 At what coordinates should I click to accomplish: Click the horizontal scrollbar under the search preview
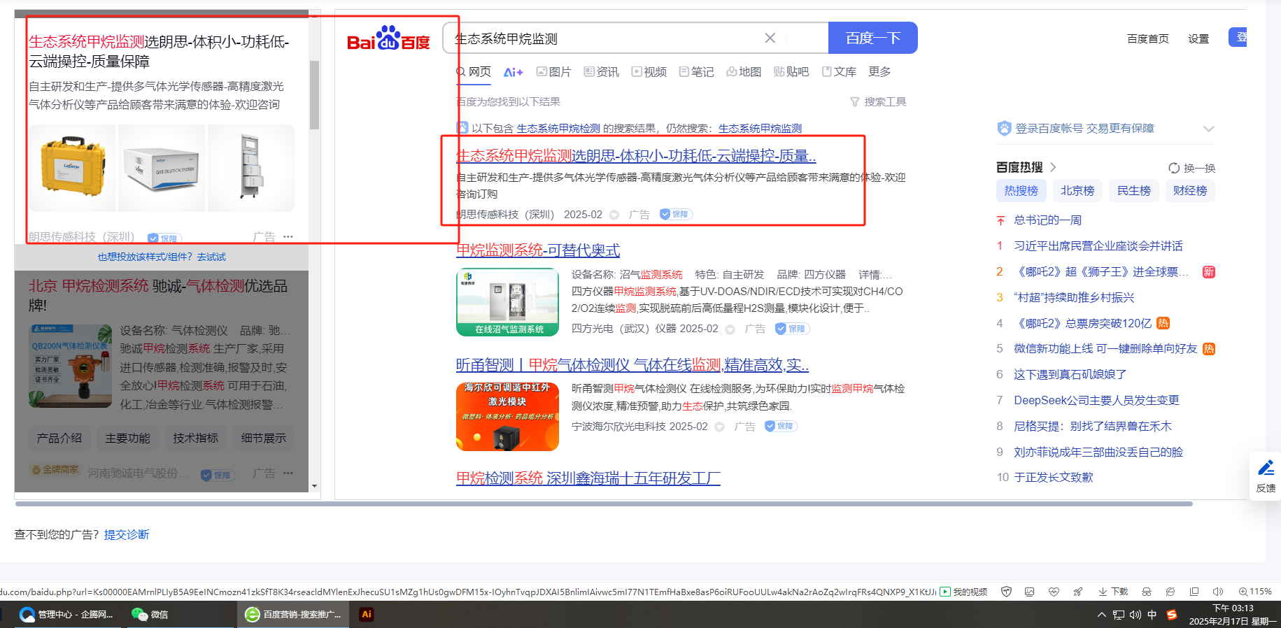coord(604,504)
